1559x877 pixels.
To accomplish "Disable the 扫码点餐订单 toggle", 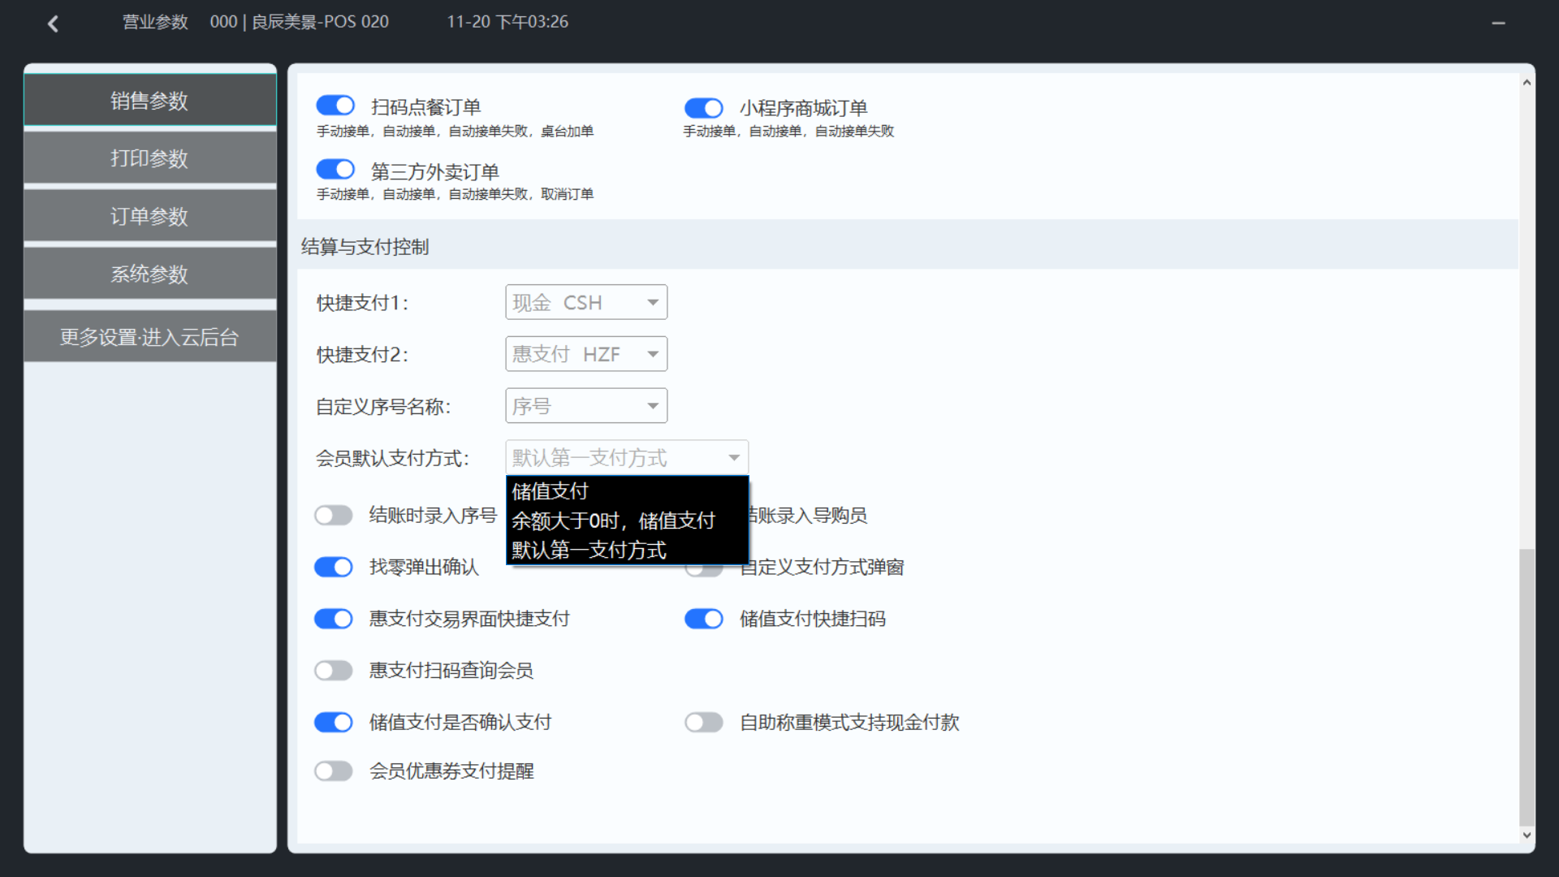I will [335, 106].
